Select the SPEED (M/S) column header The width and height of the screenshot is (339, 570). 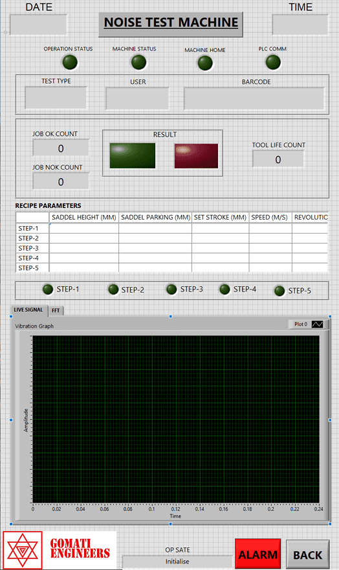(x=270, y=218)
